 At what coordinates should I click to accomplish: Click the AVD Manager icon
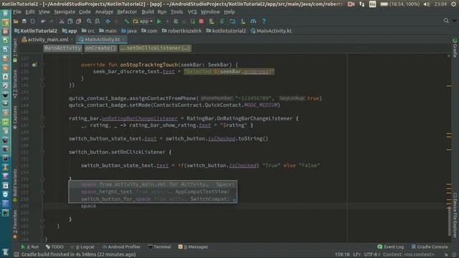(212, 21)
